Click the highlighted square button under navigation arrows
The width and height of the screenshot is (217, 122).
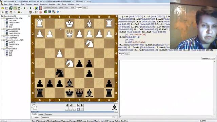point(78,109)
